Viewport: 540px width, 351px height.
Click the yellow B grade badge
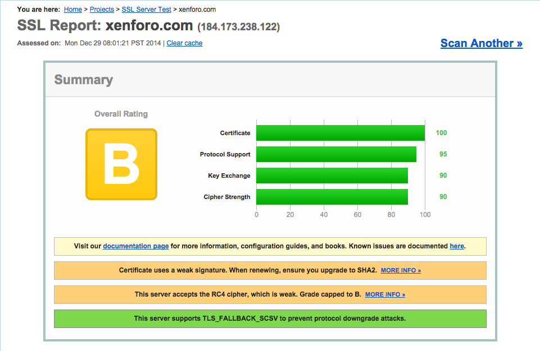pyautogui.click(x=121, y=164)
